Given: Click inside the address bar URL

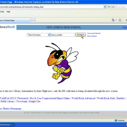Looking at the screenshot, I should click(52, 7).
